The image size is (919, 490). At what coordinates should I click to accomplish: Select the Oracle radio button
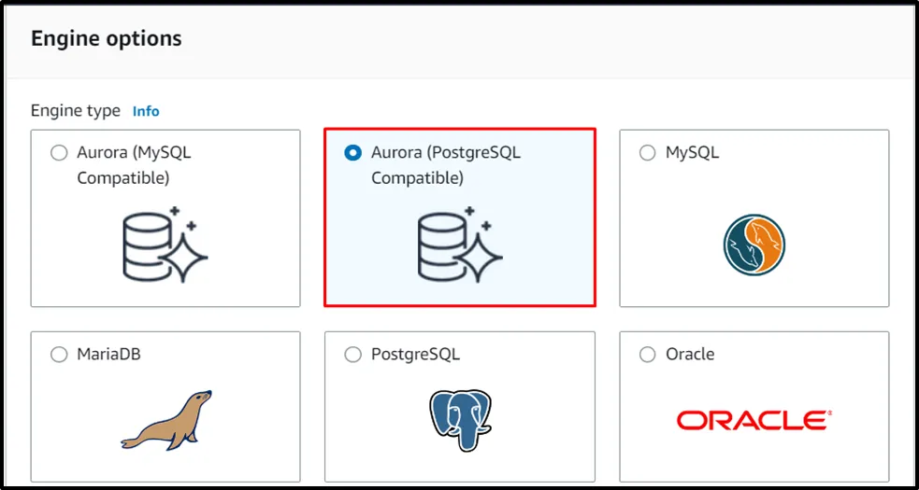click(x=647, y=355)
